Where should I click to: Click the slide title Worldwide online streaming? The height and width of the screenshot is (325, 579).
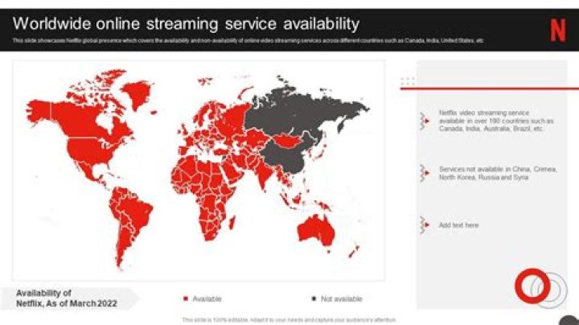(186, 24)
